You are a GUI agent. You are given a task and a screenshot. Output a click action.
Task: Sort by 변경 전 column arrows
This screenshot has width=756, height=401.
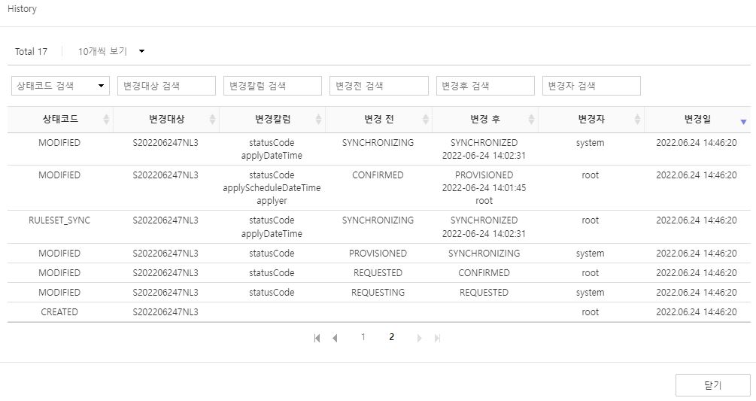(426, 120)
